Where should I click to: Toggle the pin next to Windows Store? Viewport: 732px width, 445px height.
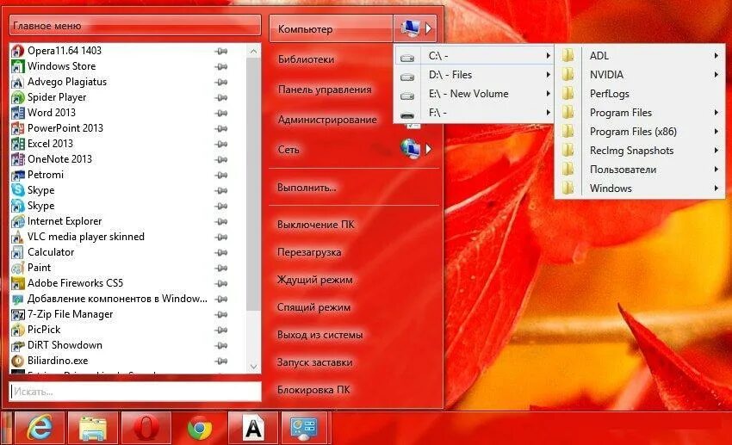(221, 66)
